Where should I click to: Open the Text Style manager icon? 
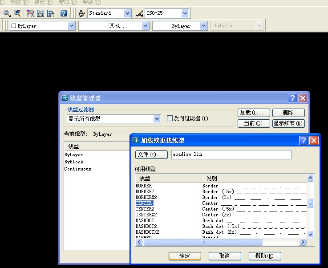81,13
